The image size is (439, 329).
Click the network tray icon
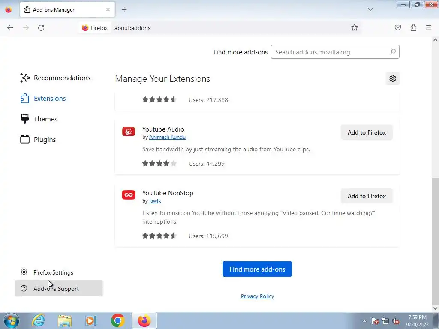pyautogui.click(x=385, y=321)
